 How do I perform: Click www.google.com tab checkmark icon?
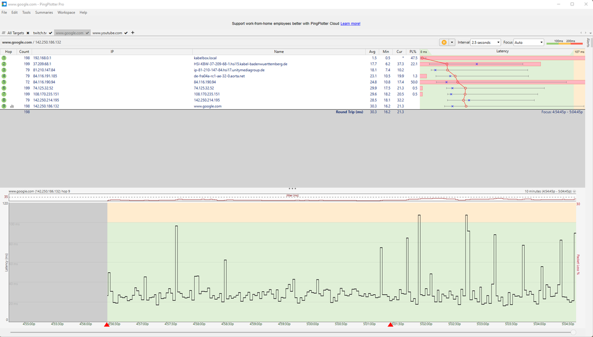click(x=87, y=33)
